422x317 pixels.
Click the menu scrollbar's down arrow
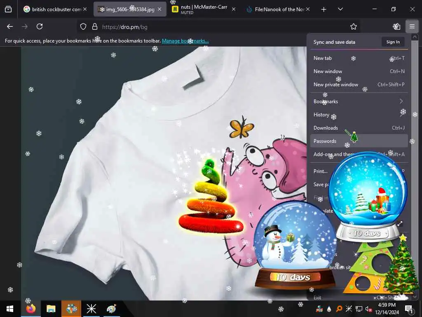(415, 296)
